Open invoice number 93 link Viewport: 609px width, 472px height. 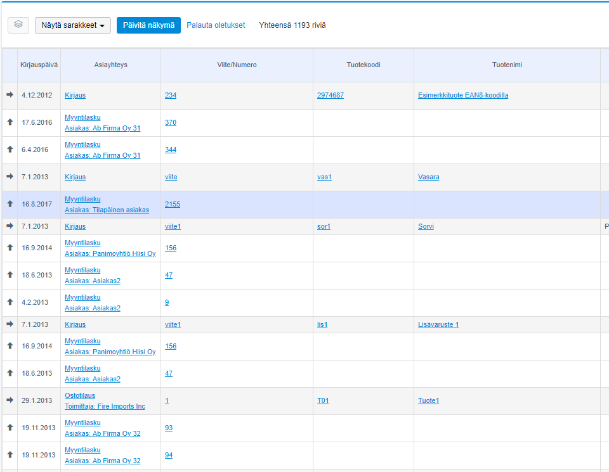[x=169, y=428]
